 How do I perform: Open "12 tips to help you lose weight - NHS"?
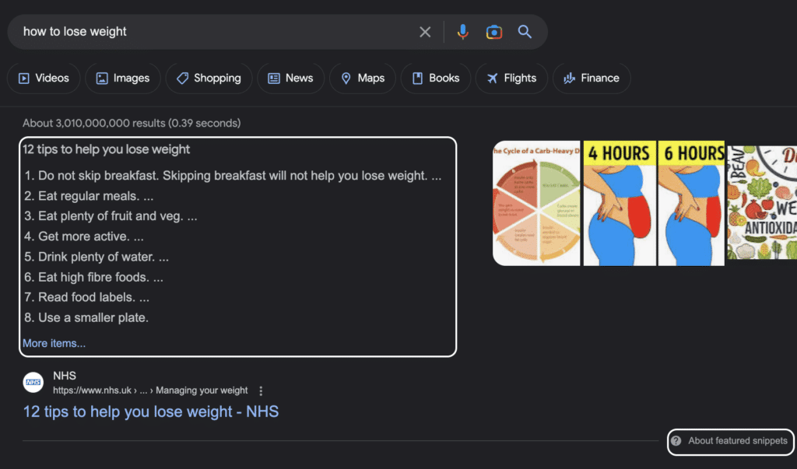151,411
